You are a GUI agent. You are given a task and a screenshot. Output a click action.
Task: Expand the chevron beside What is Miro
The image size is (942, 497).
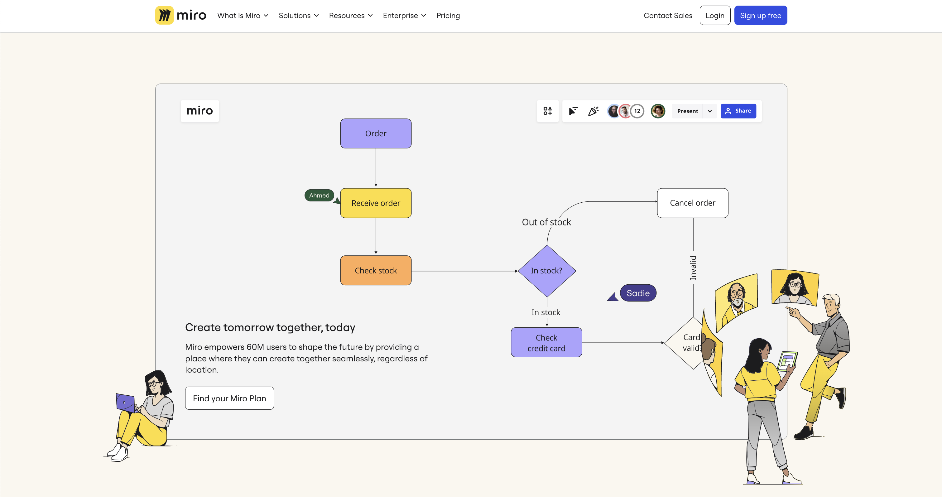click(x=266, y=16)
